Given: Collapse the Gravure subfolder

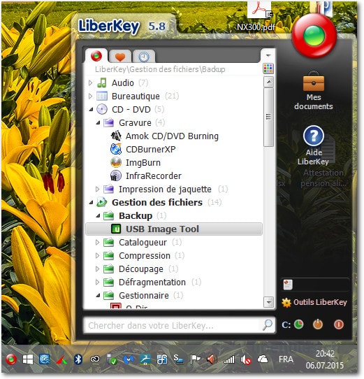Looking at the screenshot, I should tap(98, 123).
